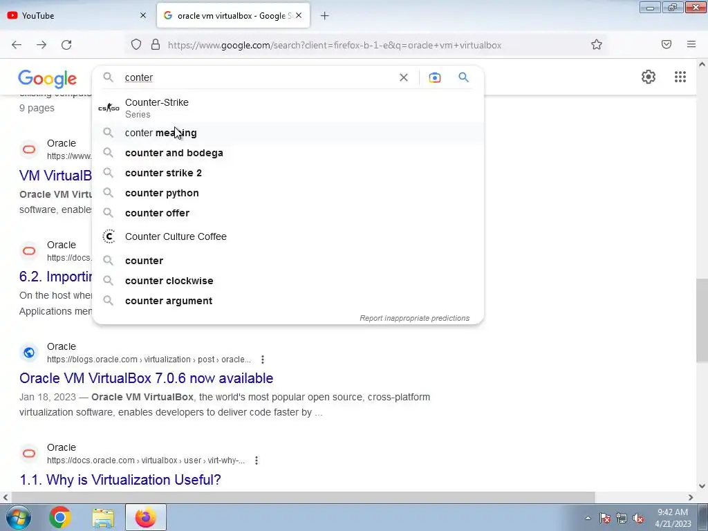Click the blogs.oracle.com breadcrumb URL
This screenshot has width=708, height=531.
pos(149,360)
